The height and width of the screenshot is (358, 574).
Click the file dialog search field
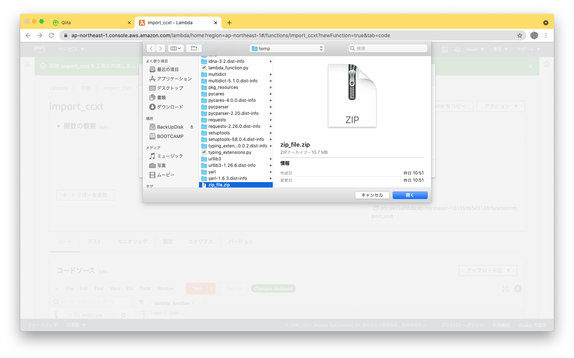[388, 48]
